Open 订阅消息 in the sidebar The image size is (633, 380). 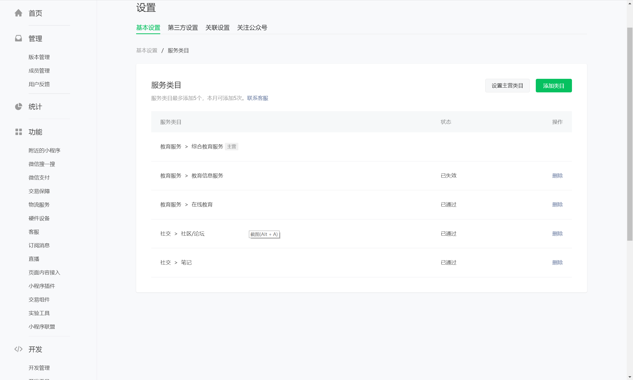coord(39,245)
